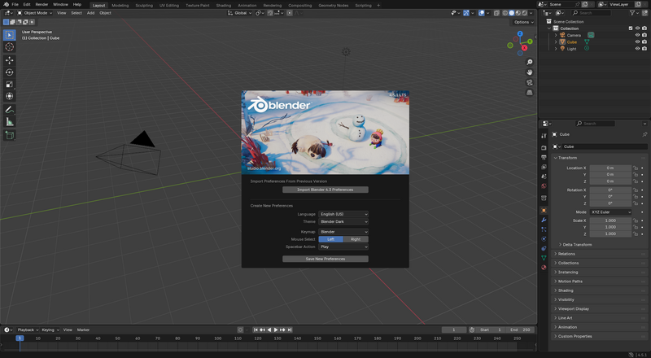This screenshot has height=358, width=651.
Task: Hide the Cube in the outliner
Action: coord(637,41)
